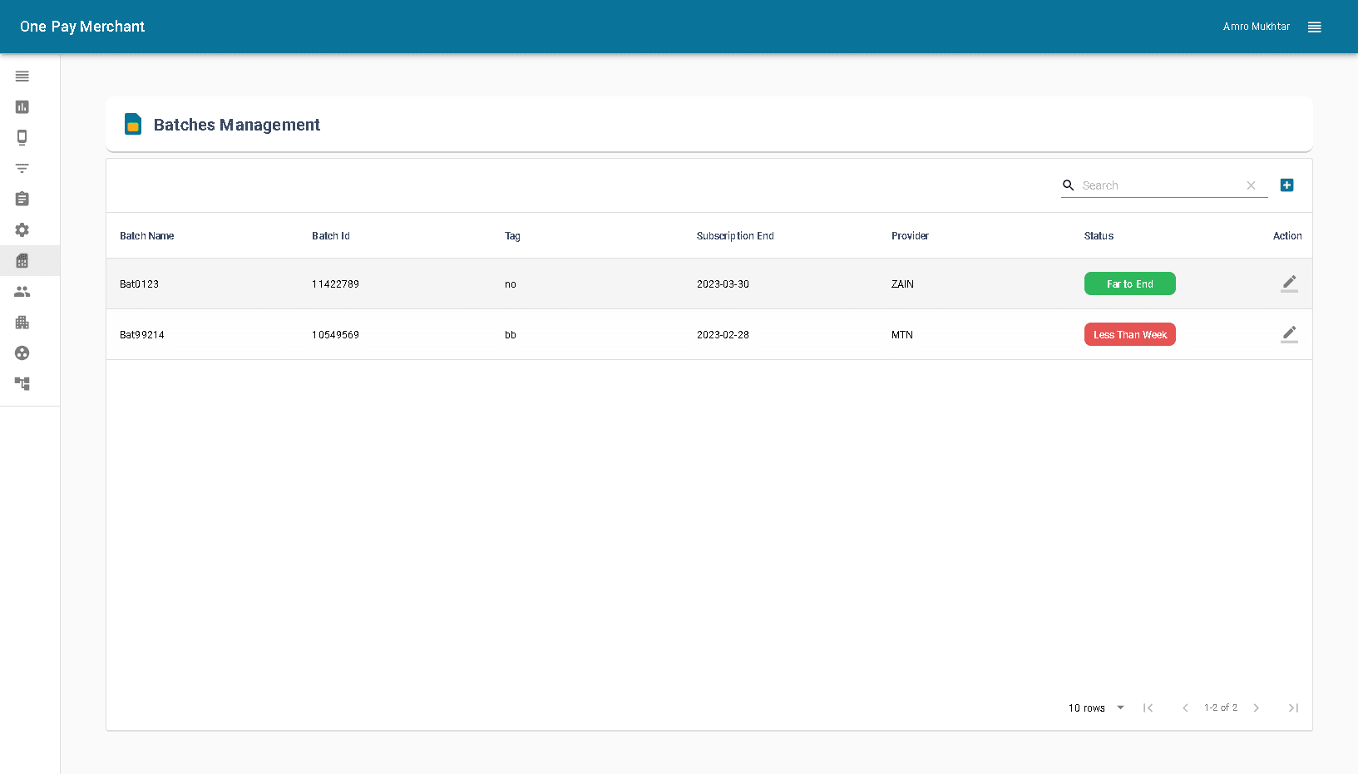Open the users group icon in sidebar

point(22,292)
